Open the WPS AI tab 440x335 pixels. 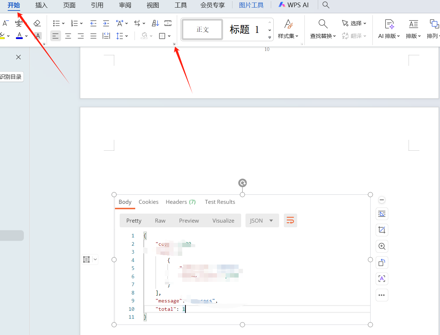294,5
